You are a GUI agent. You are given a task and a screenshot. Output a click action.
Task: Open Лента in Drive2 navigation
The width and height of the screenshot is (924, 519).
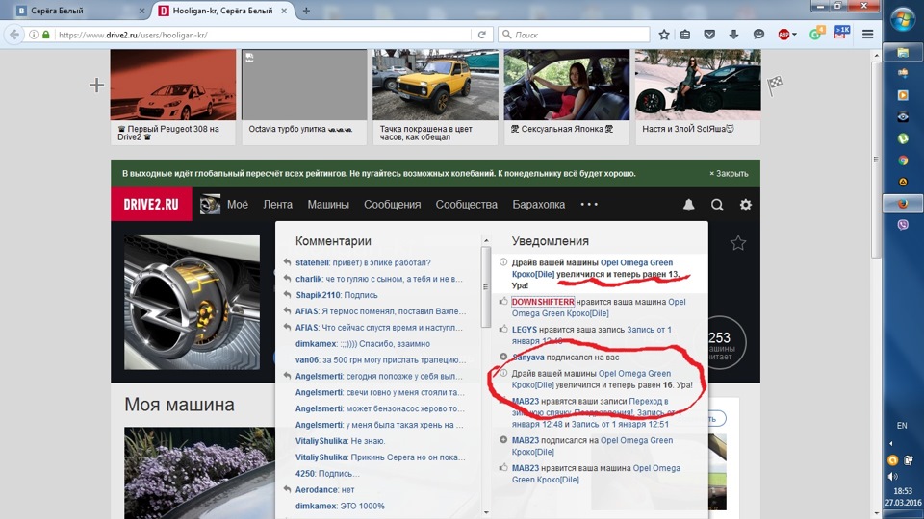277,204
